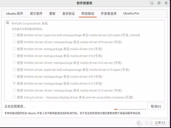Minimize the 软件和更新 window
Viewport: 171px width, 128px height.
point(152,3)
